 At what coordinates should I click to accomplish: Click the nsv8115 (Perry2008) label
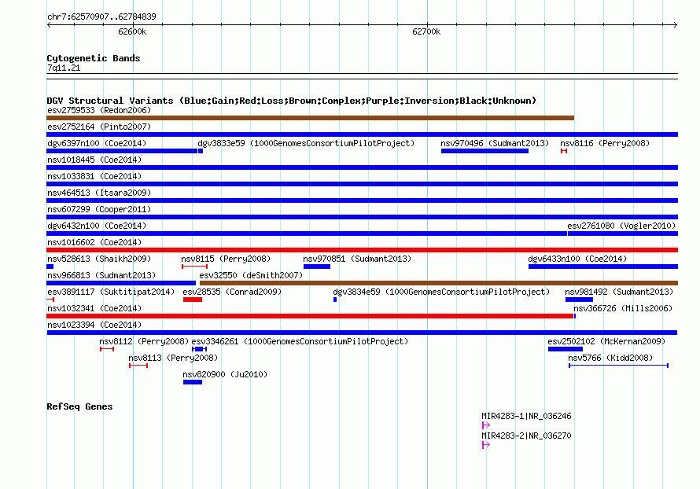226,259
